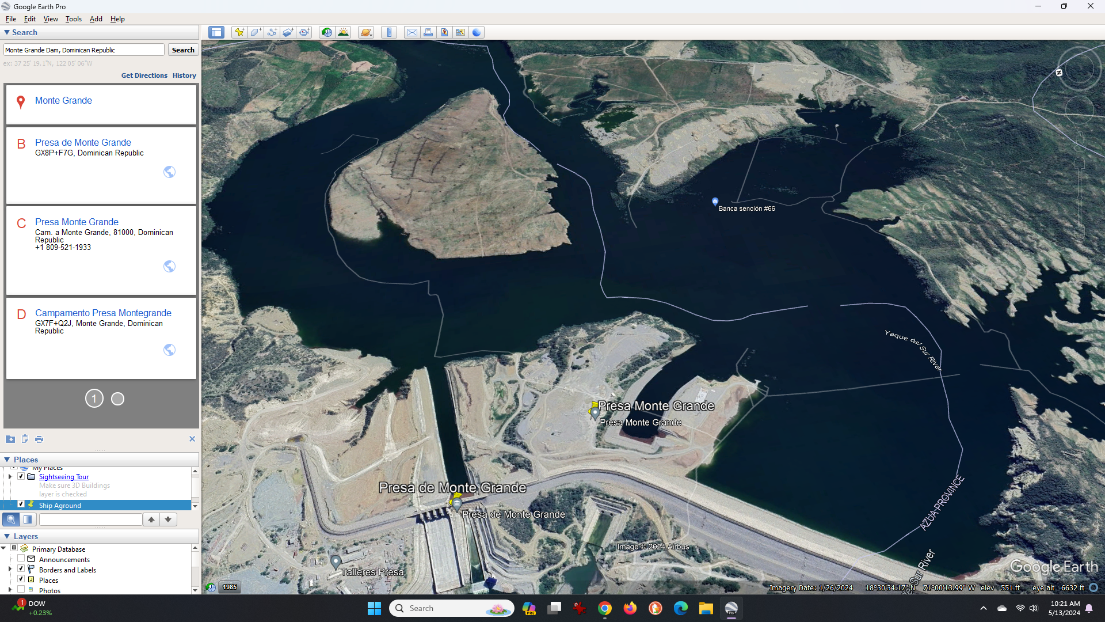This screenshot has height=622, width=1105.
Task: Go to the second search results page
Action: point(117,399)
